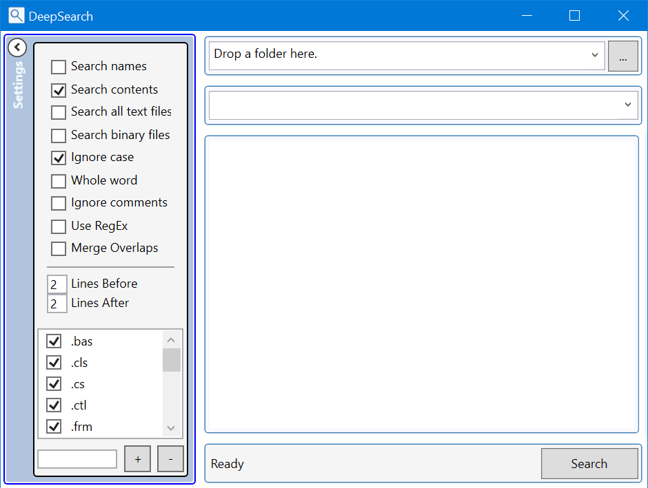The image size is (648, 488).
Task: Click the search results pane
Action: point(421,284)
